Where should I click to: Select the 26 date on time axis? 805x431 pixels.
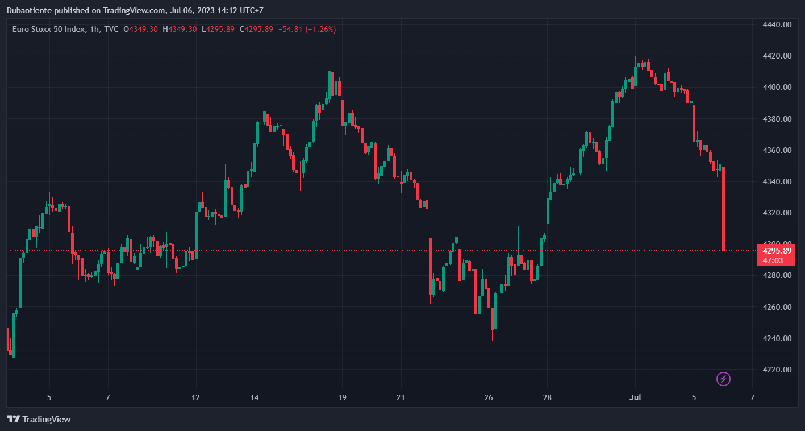coord(489,397)
